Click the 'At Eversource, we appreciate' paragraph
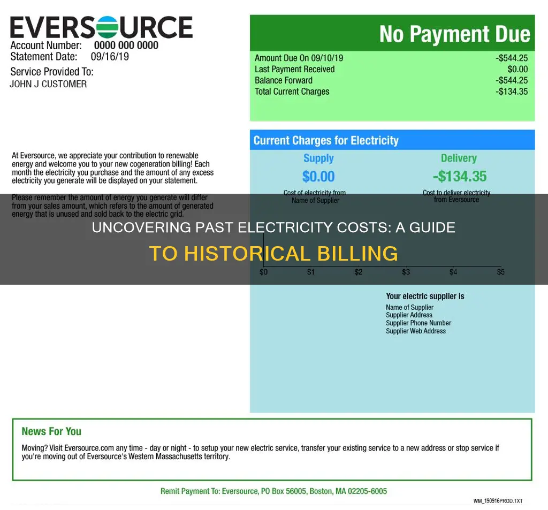548x510 pixels. tap(112, 168)
